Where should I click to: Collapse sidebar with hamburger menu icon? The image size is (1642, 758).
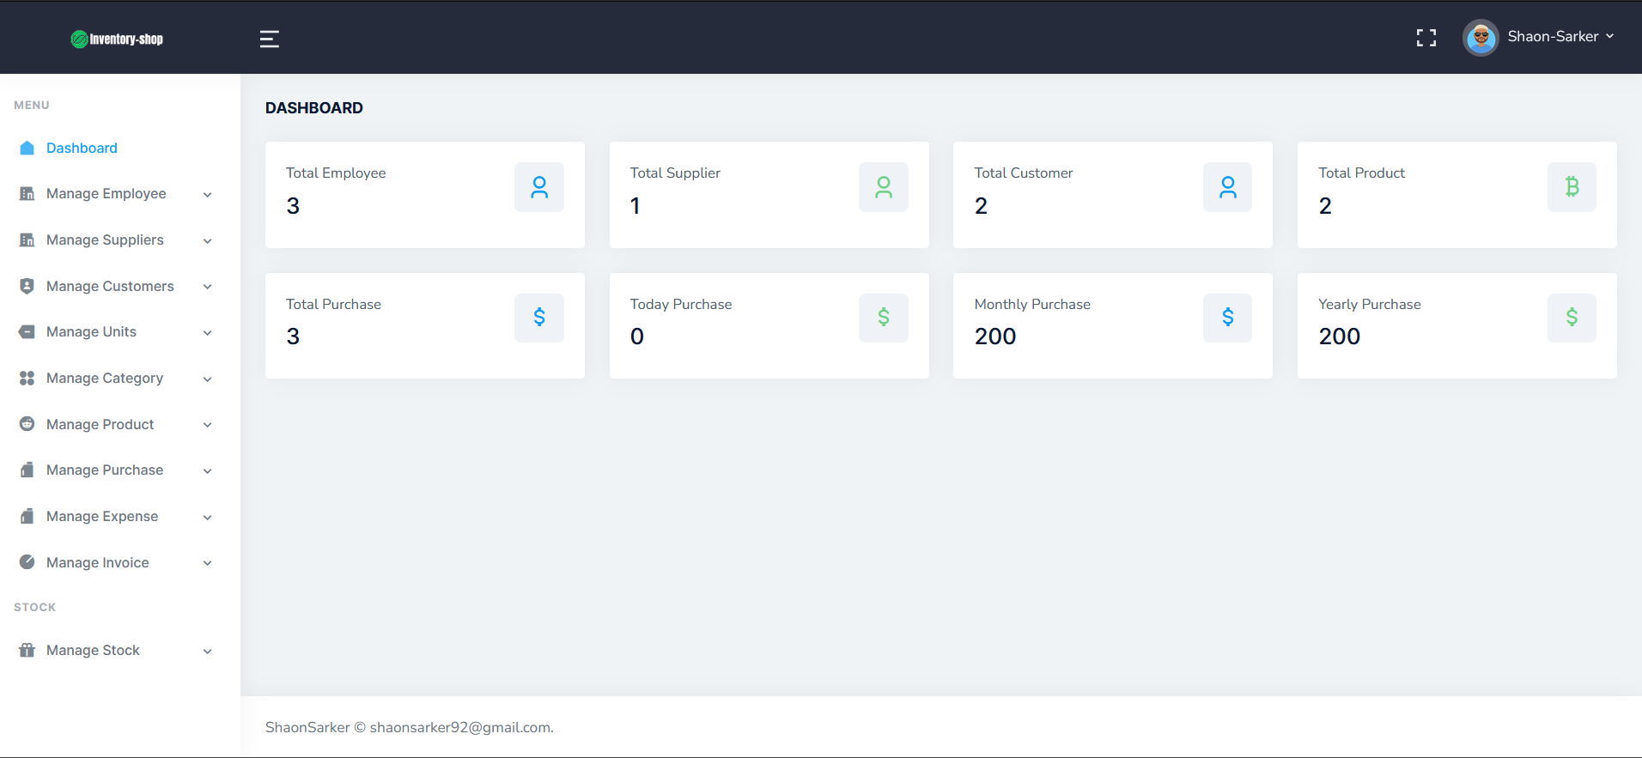[x=269, y=39]
